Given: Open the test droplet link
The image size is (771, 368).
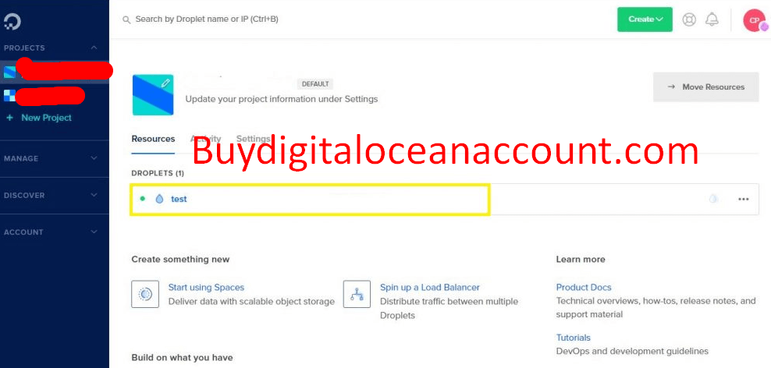Looking at the screenshot, I should pyautogui.click(x=179, y=199).
